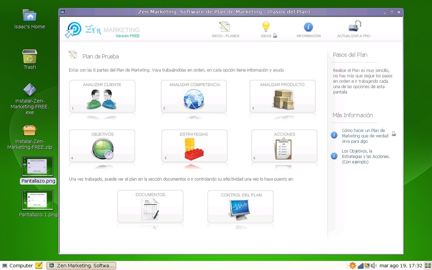Open link Los Objetivos, las Estrategias y las Acciones
Screen dimensions: 432x270
(366, 156)
